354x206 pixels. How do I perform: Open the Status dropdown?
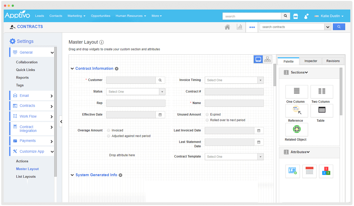pos(135,92)
